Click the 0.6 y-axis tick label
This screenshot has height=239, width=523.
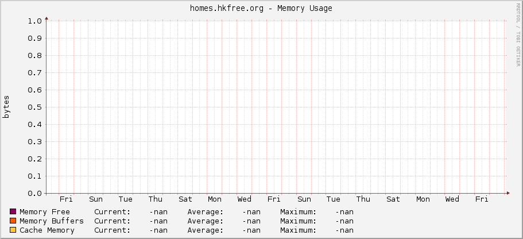pos(34,90)
